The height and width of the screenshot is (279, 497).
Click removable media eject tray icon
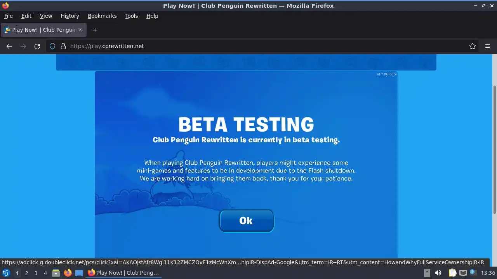[427, 273]
